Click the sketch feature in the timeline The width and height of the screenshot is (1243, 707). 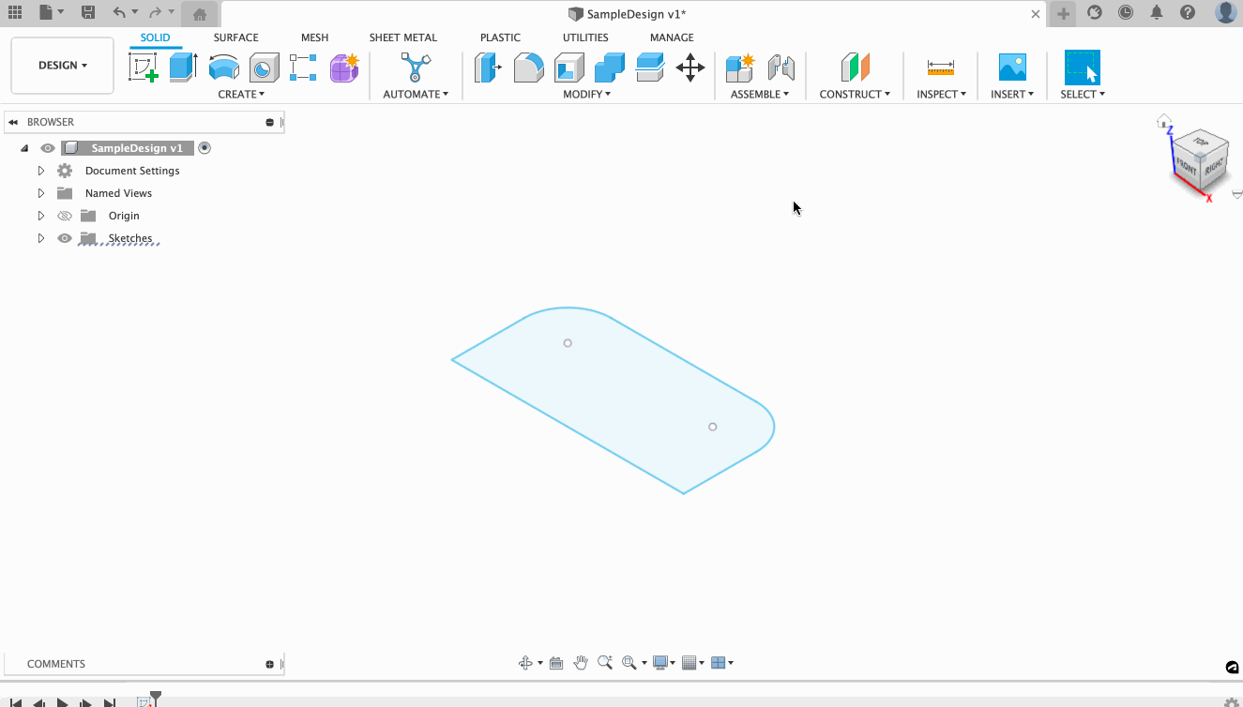pos(144,701)
